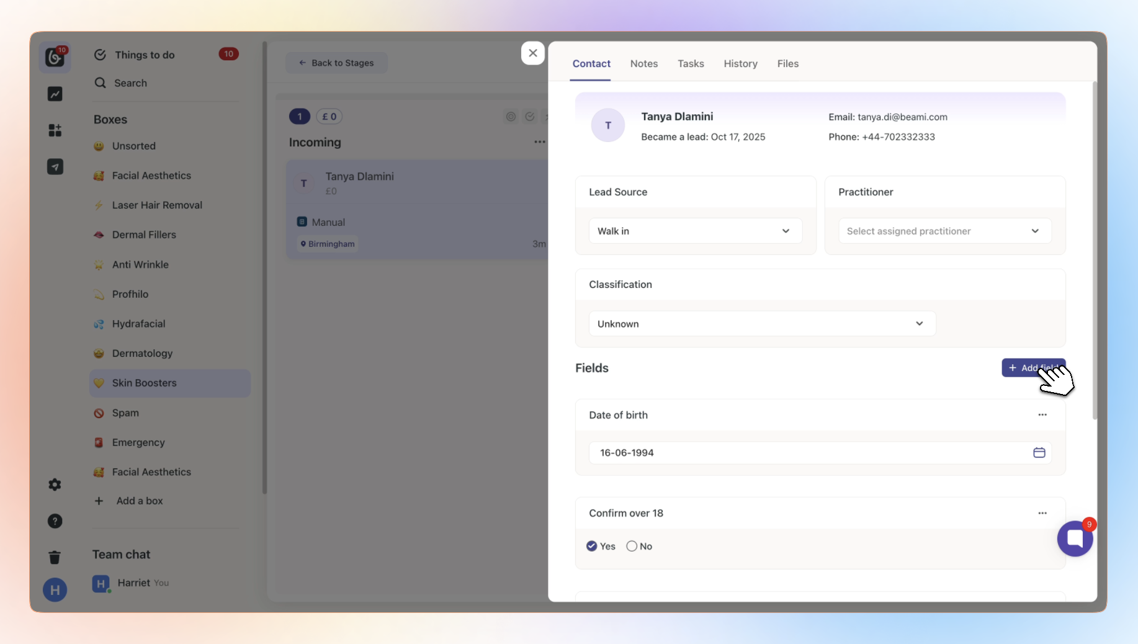Click the Date of birth input field

pos(820,453)
